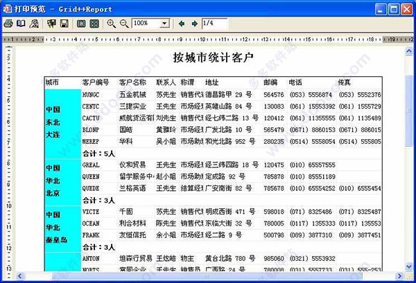Screen dimensions: 416x283
Task: Maximize the print preview window
Action: tap(393, 8)
